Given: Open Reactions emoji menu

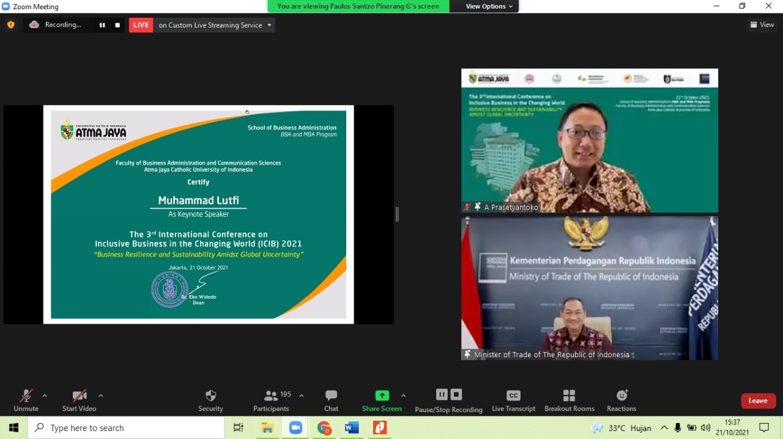Looking at the screenshot, I should click(x=622, y=401).
